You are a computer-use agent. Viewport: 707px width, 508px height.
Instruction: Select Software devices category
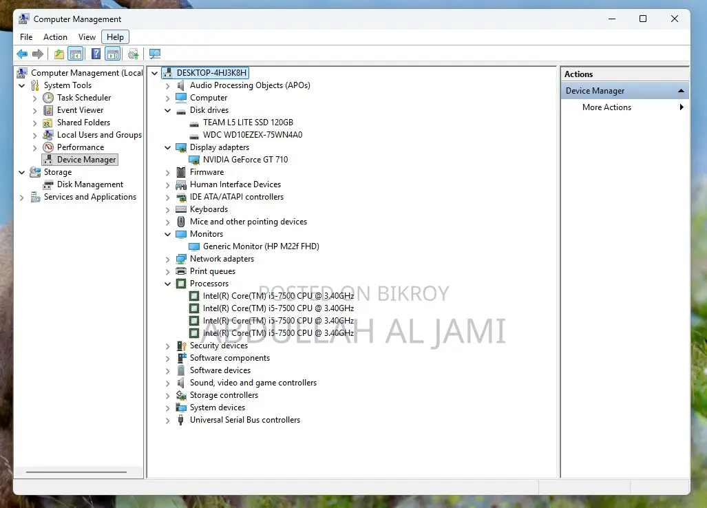point(220,370)
